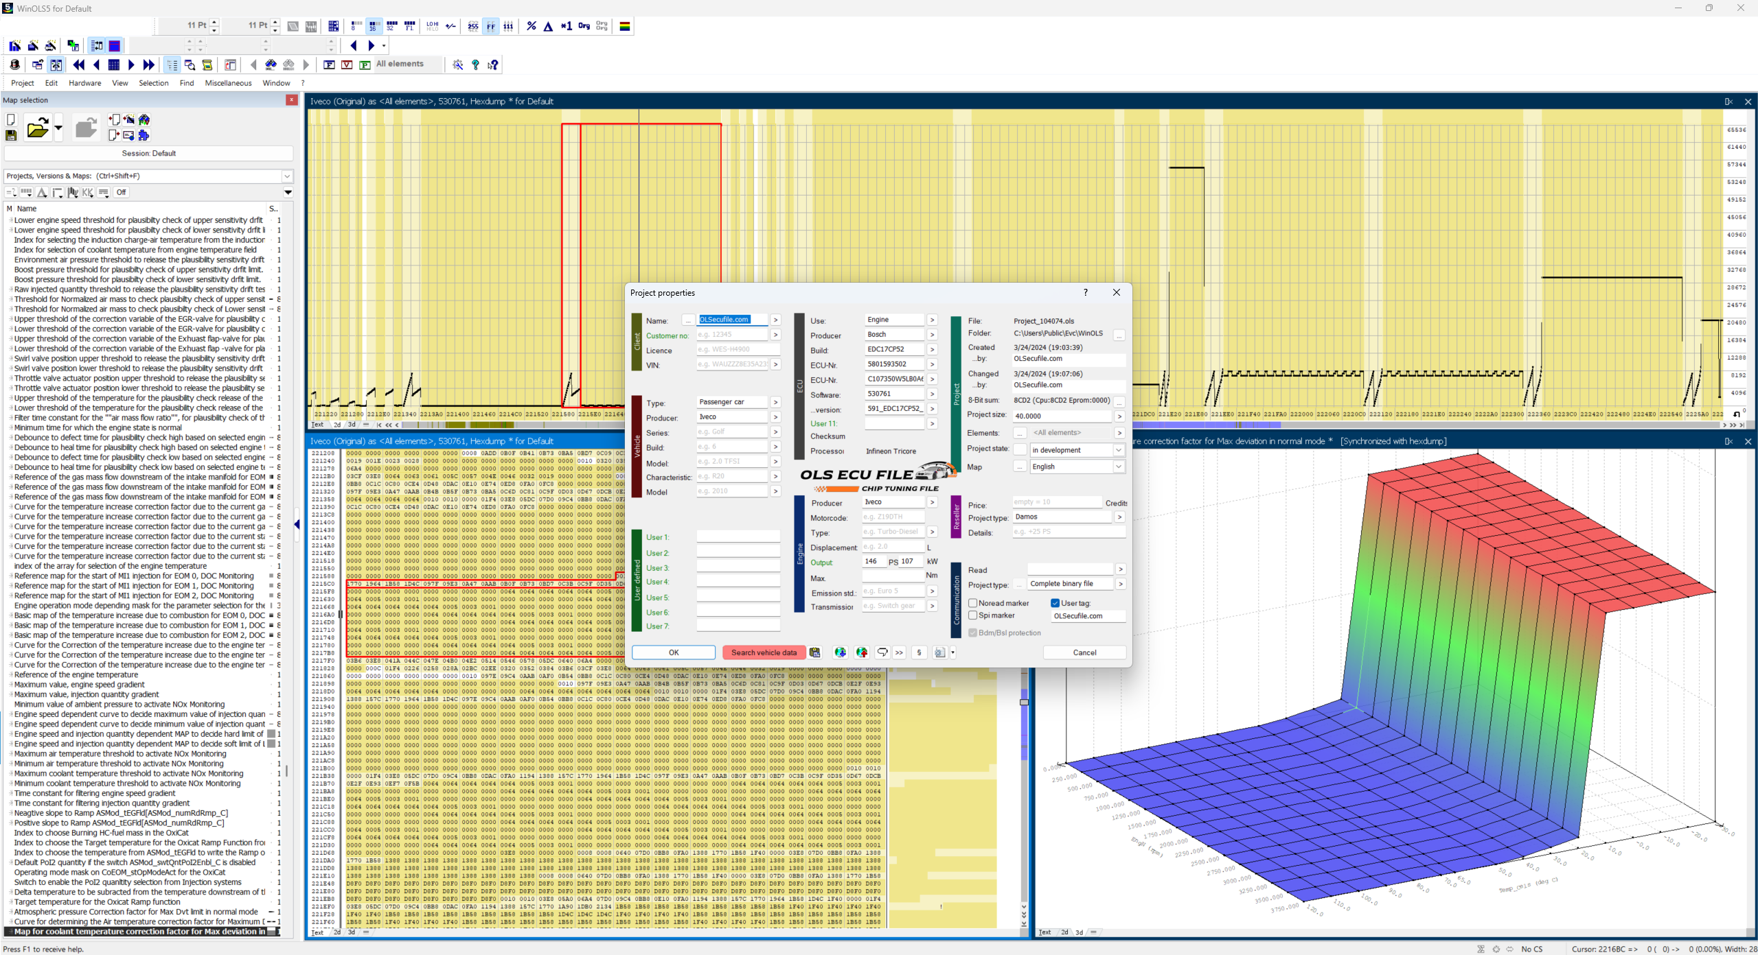Jump to last map with double-right arrows
Image resolution: width=1758 pixels, height=955 pixels.
pyautogui.click(x=149, y=64)
